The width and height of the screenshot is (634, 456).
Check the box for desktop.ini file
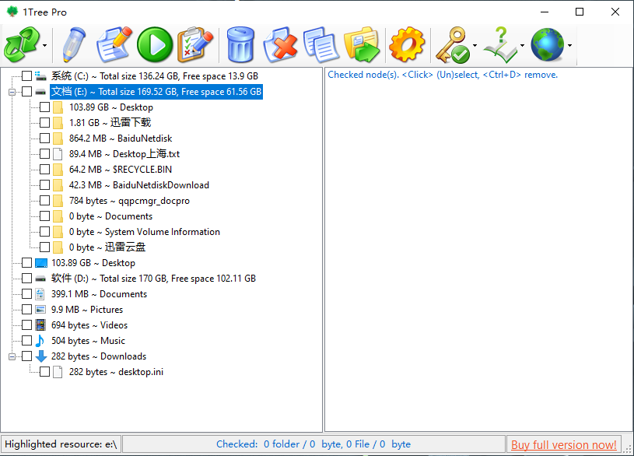(44, 372)
